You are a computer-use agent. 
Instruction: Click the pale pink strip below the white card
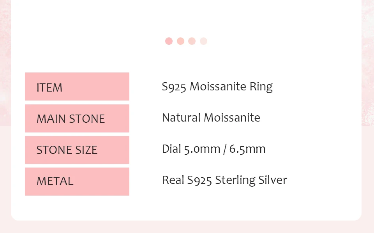[x=187, y=227]
